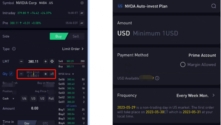The height and width of the screenshot is (125, 221).
Task: Click into the Min Unit quantity field
Action: (x=33, y=74)
